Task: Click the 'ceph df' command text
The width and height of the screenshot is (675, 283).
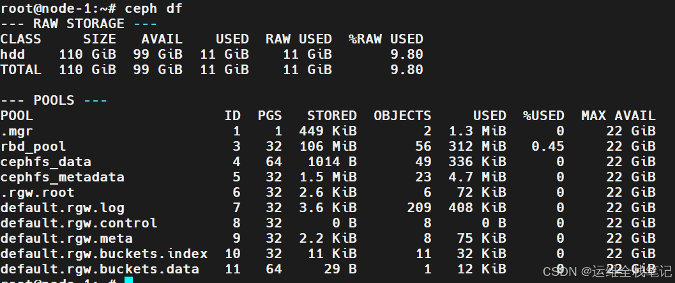Action: coord(154,8)
